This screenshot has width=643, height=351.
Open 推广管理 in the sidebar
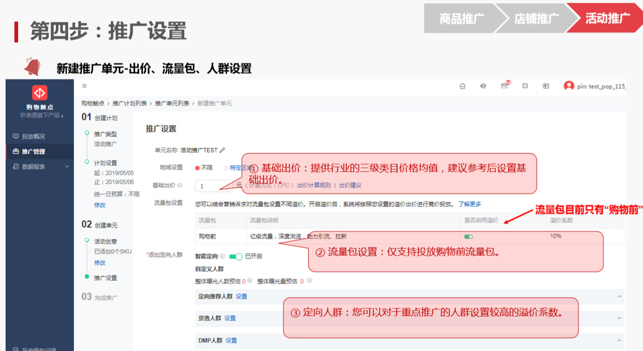pos(34,152)
